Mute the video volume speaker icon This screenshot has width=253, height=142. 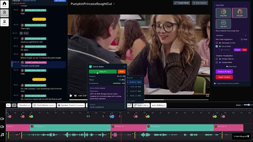75,96
